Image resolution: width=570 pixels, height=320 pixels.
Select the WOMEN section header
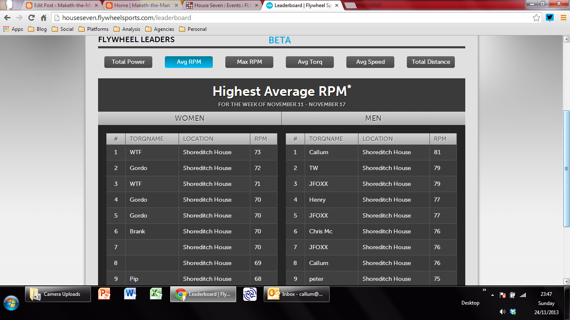pyautogui.click(x=190, y=118)
